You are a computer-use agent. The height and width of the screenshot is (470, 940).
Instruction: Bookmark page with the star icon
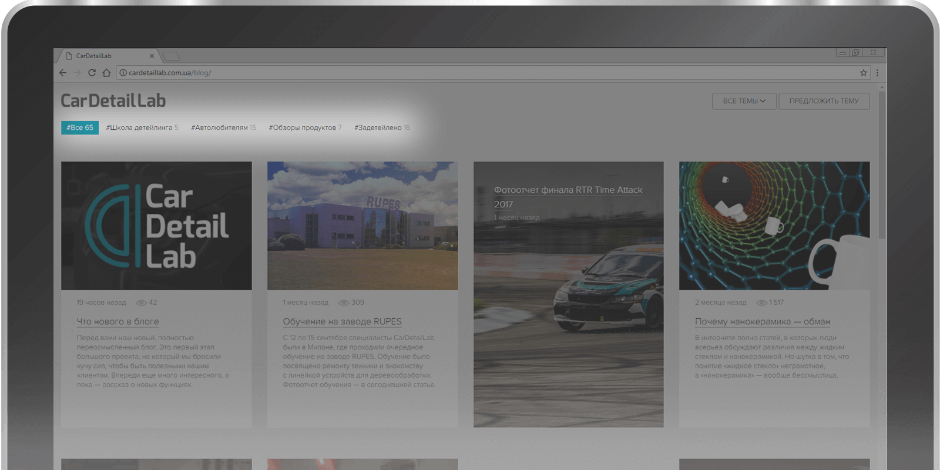click(863, 73)
